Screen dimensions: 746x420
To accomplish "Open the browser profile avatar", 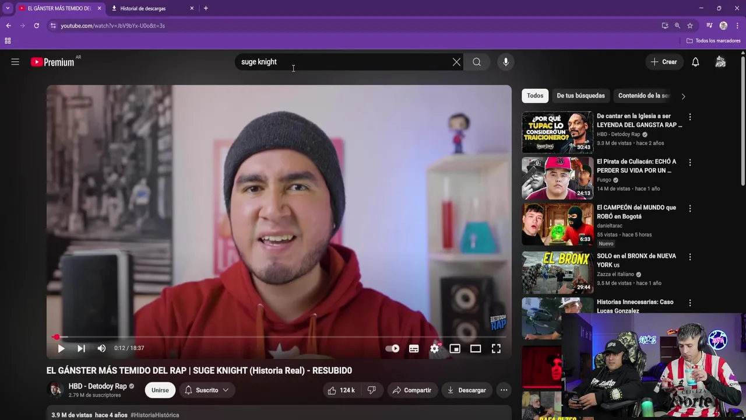I will point(723,26).
